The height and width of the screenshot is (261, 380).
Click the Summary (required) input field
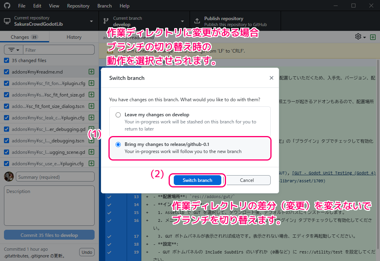[x=55, y=177]
